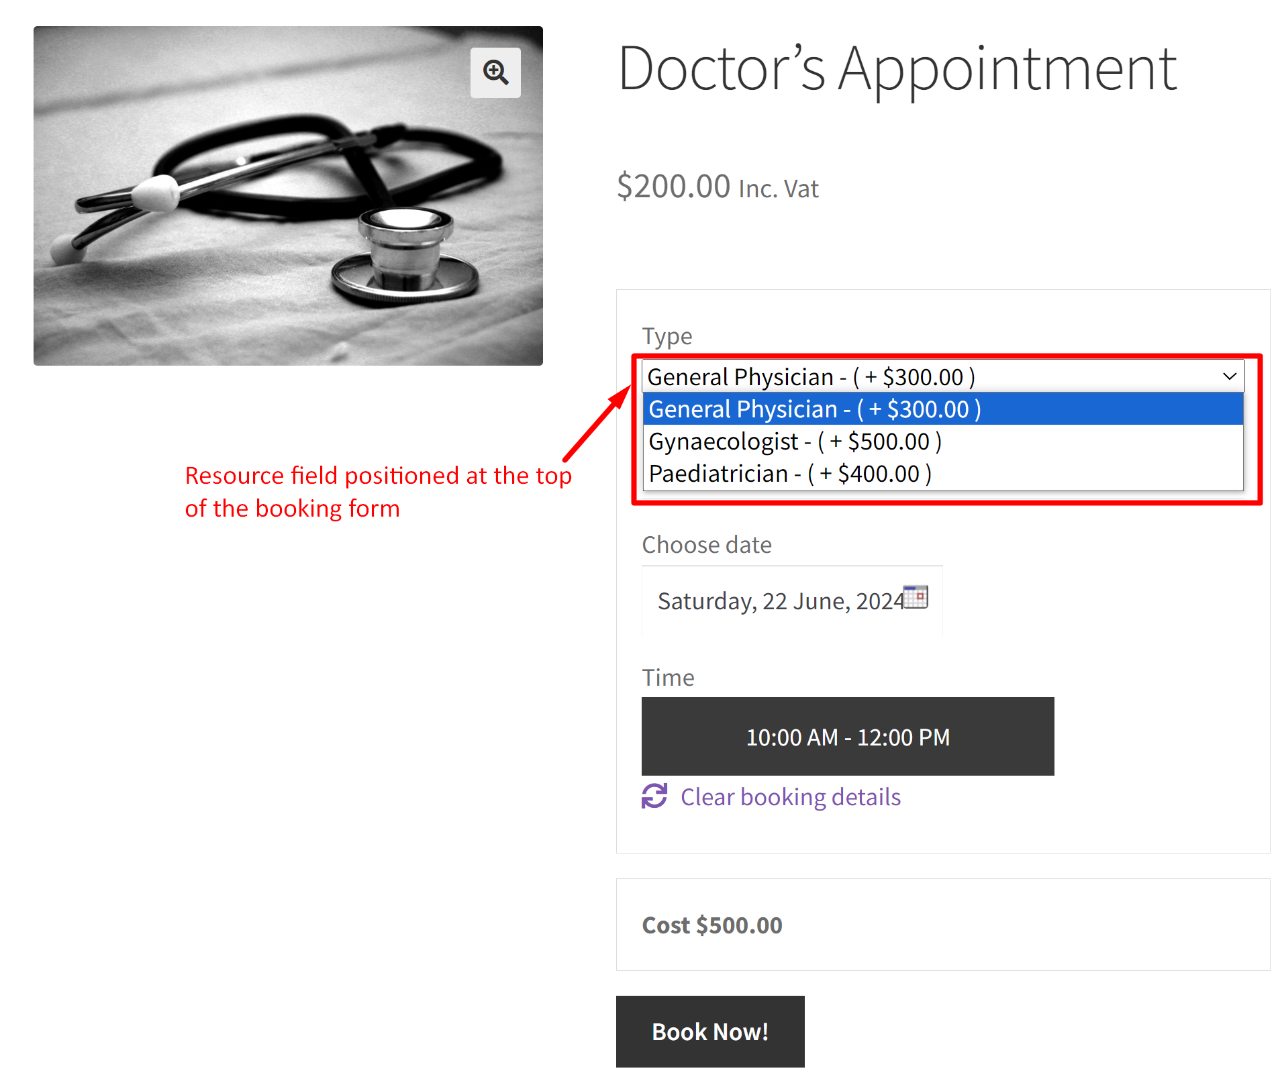Click the Doctor's Appointment product title
The height and width of the screenshot is (1085, 1280).
coord(897,68)
